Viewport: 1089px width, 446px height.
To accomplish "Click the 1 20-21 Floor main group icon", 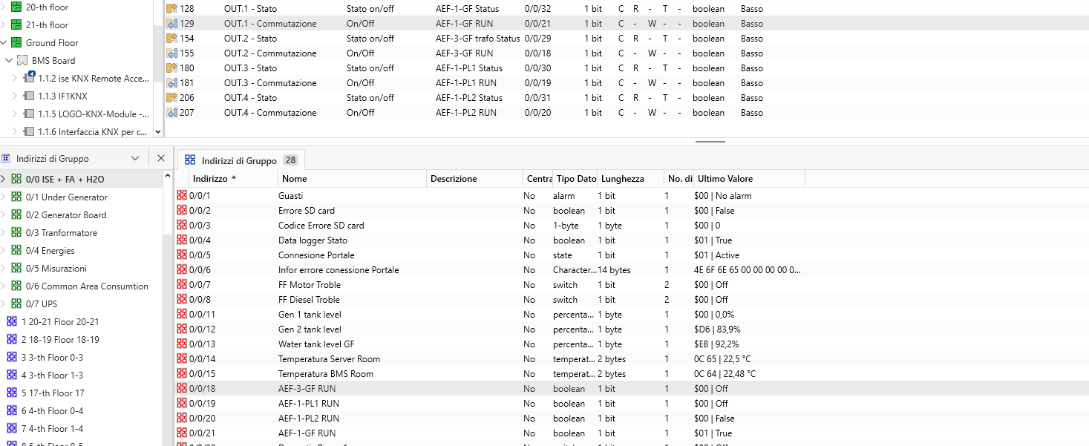I will click(x=12, y=322).
